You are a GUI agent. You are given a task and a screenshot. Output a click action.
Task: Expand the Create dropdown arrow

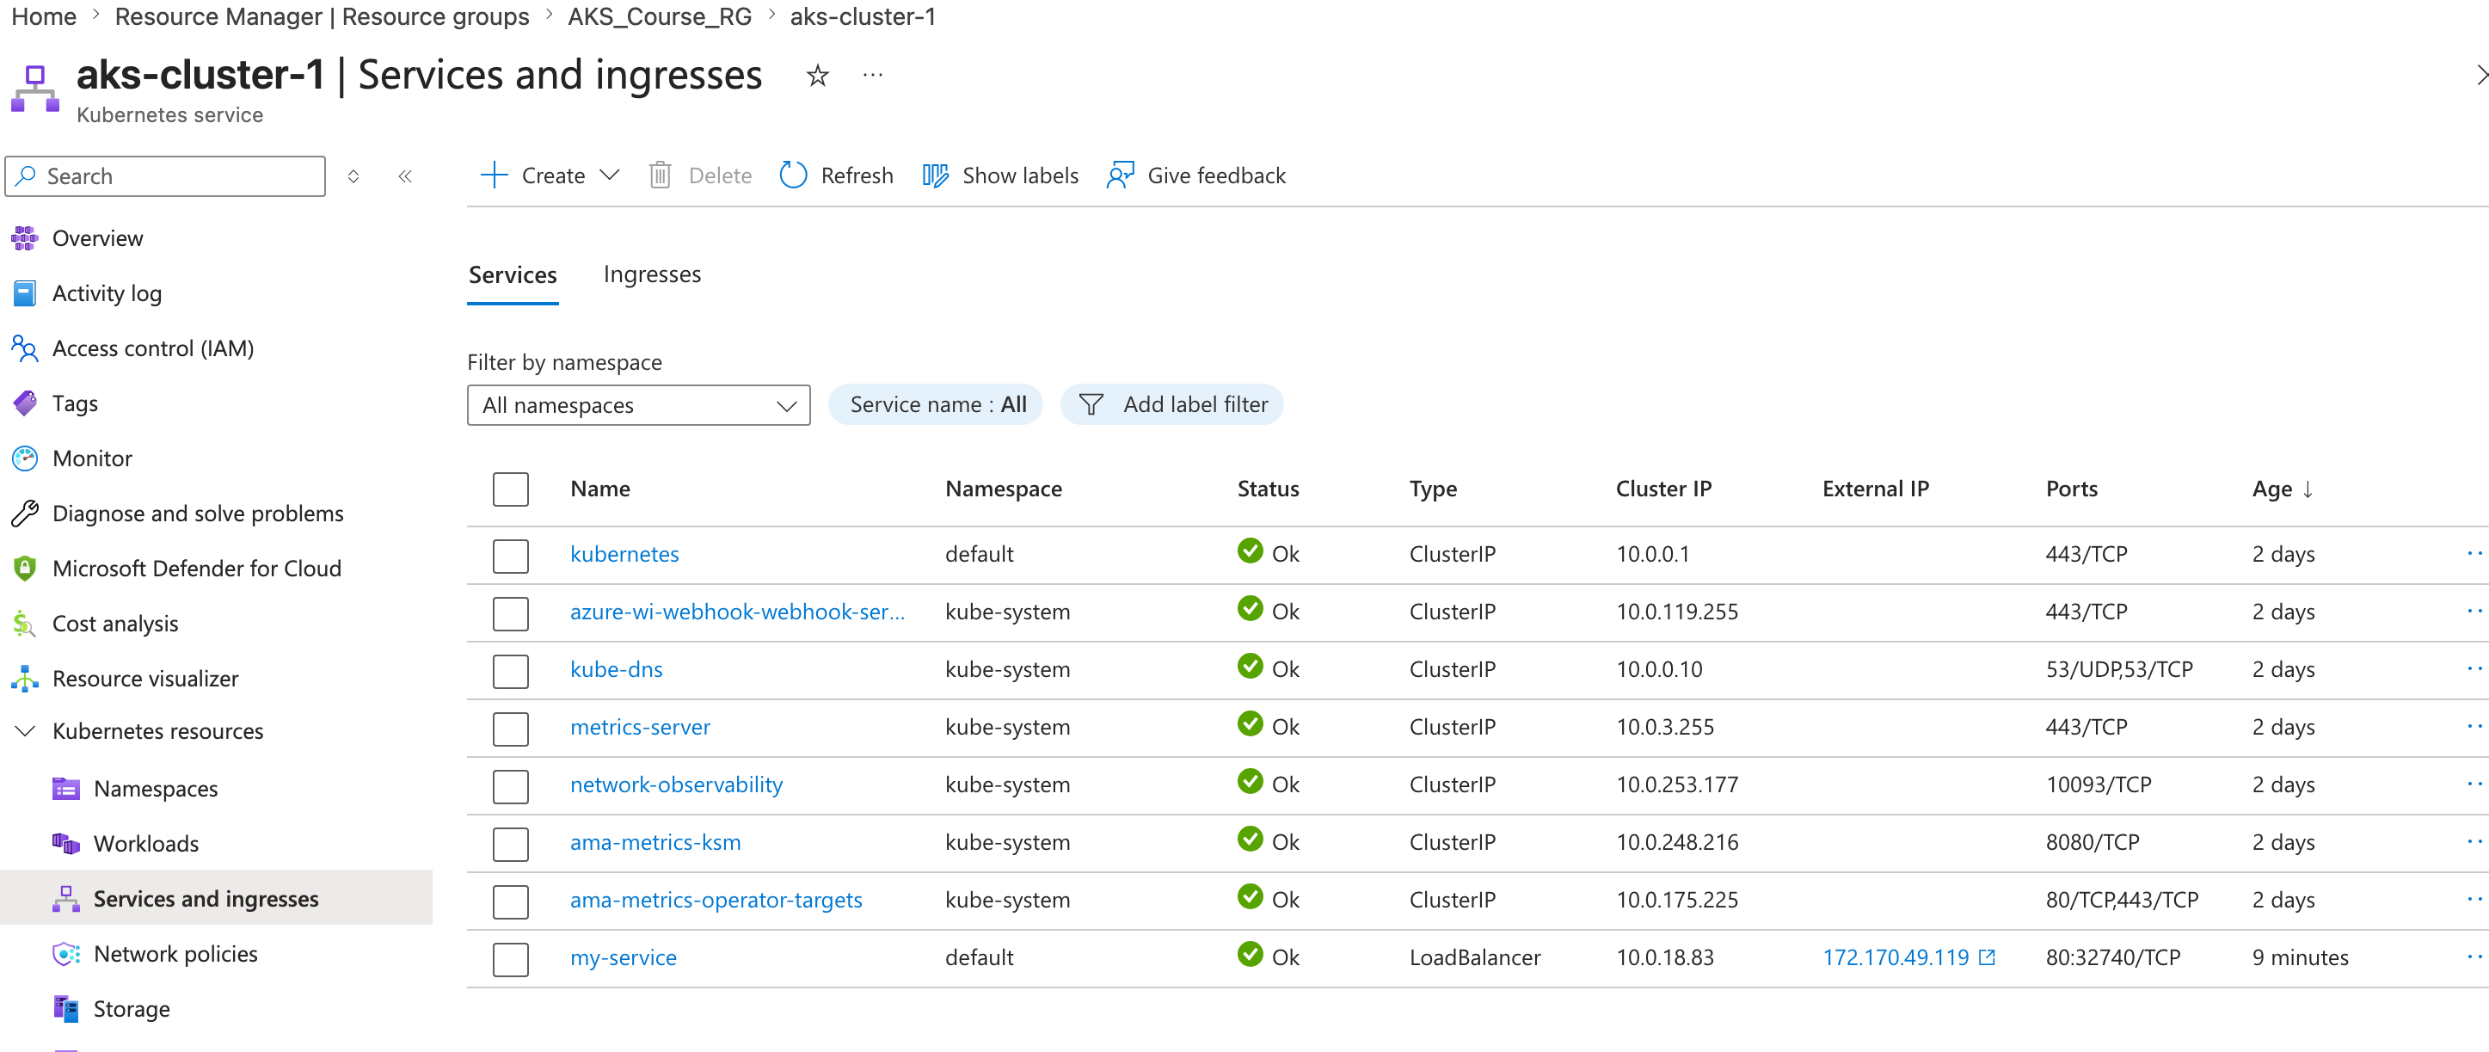[610, 175]
